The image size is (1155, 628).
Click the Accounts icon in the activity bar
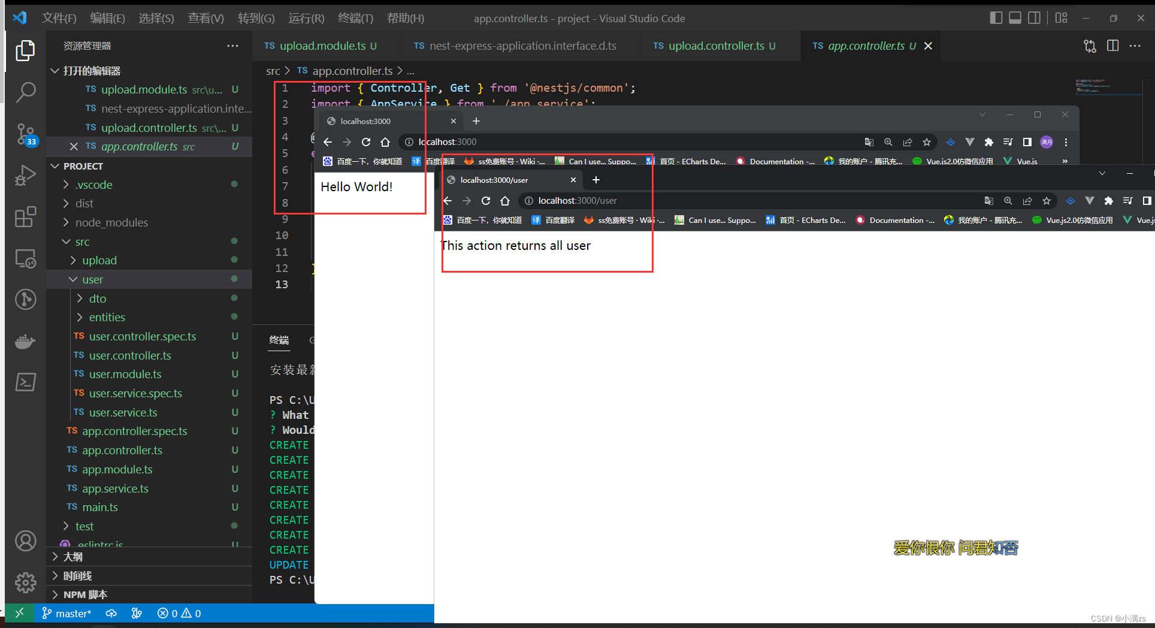click(x=25, y=541)
